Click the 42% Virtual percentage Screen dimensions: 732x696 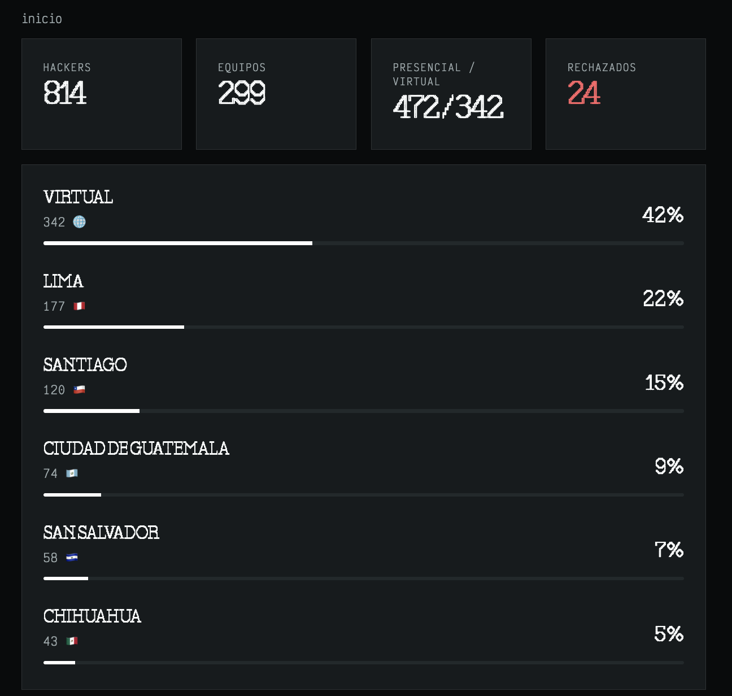pyautogui.click(x=663, y=215)
